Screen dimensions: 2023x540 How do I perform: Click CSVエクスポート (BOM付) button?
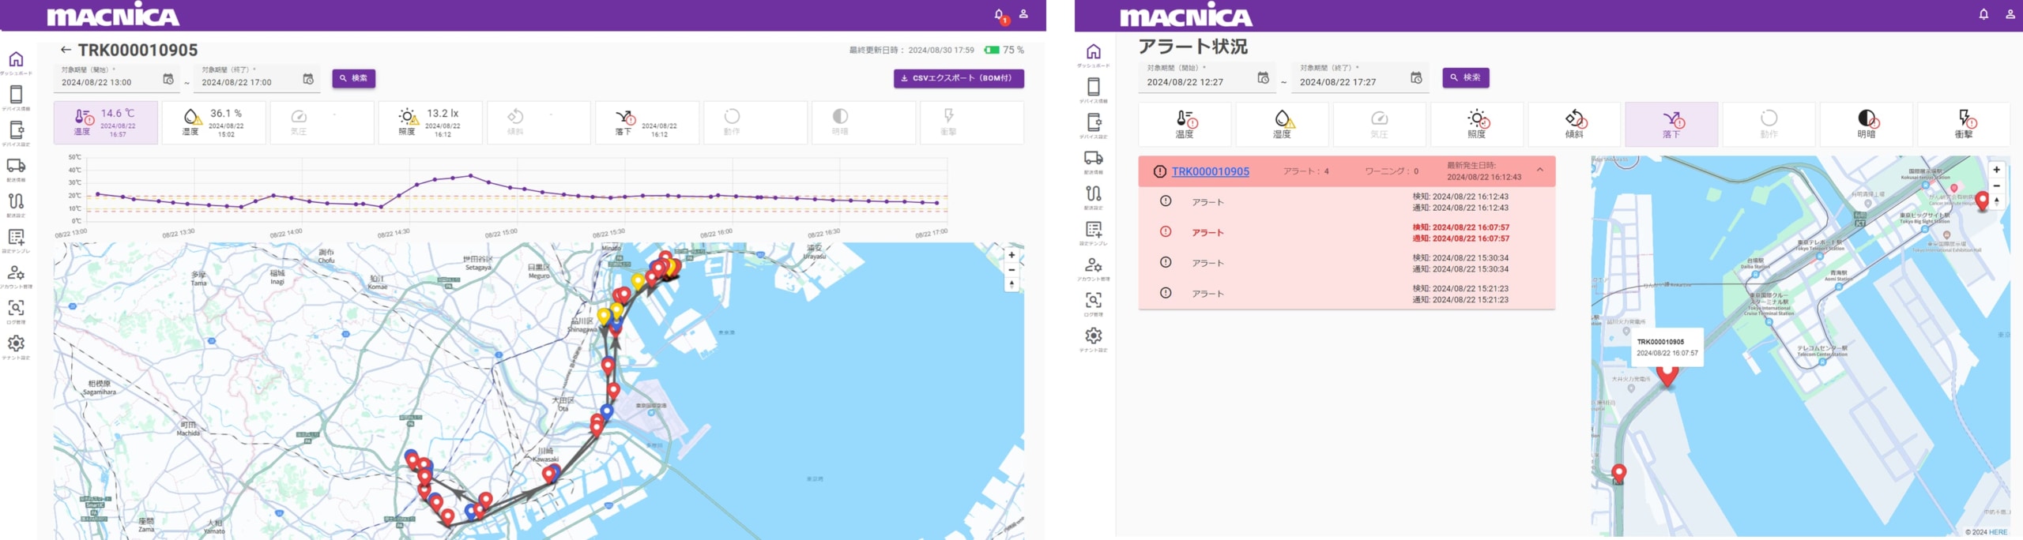(959, 78)
